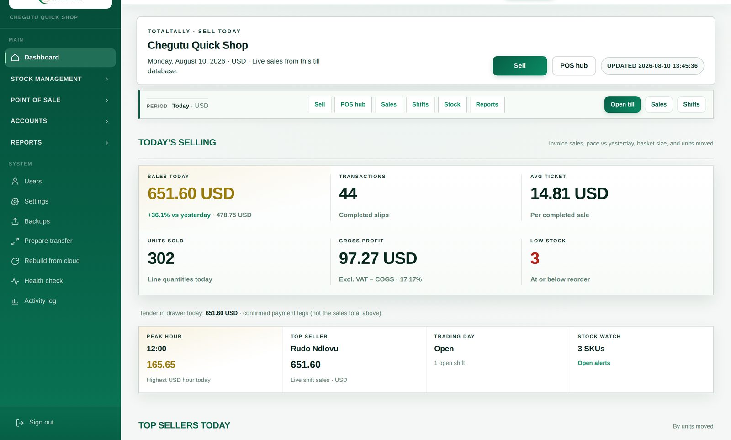Viewport: 731px width, 440px height.
Task: Open the POS hub header button
Action: pyautogui.click(x=574, y=66)
